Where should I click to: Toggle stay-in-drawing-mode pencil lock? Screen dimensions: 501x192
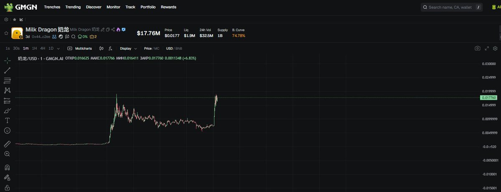click(7, 177)
